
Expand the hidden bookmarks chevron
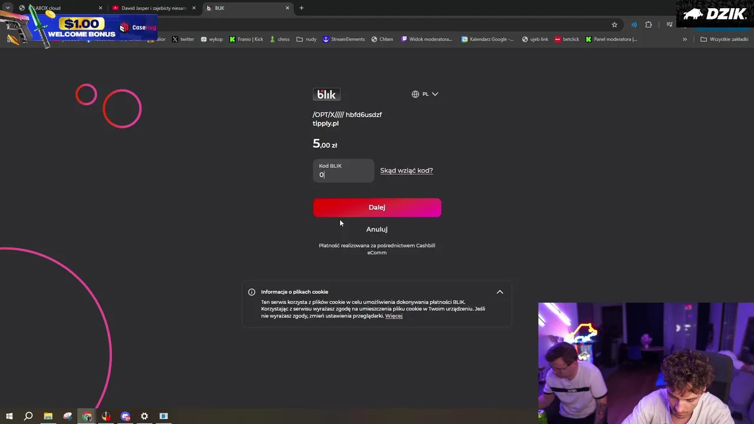click(684, 39)
